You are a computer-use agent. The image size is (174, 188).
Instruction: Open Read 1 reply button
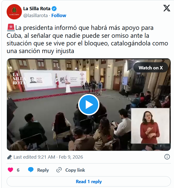(x=89, y=182)
